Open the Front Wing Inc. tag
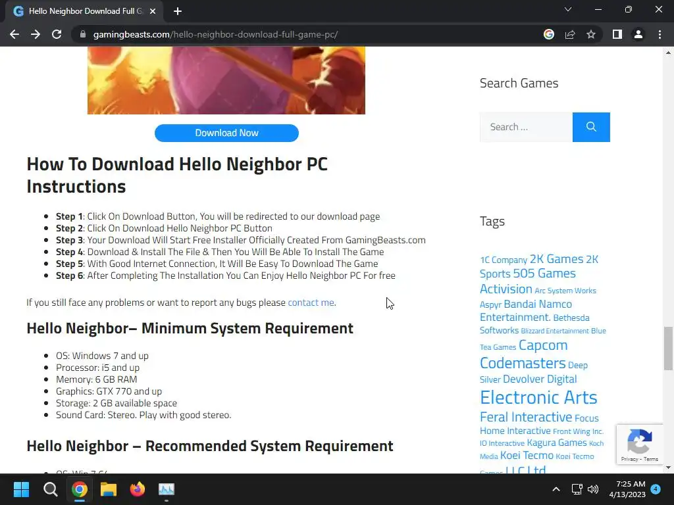Screen dimensions: 674x505 578,431
